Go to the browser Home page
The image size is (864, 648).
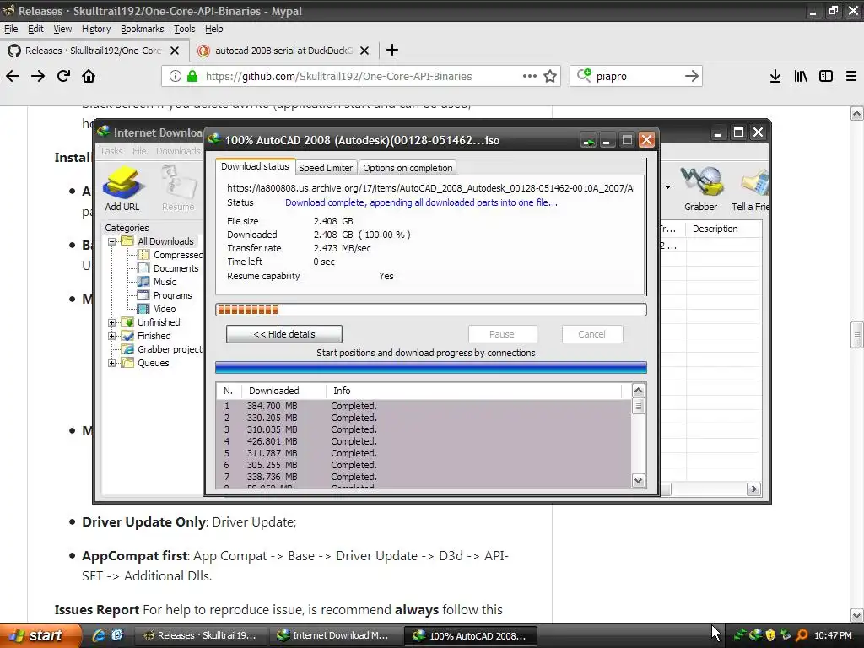(89, 76)
